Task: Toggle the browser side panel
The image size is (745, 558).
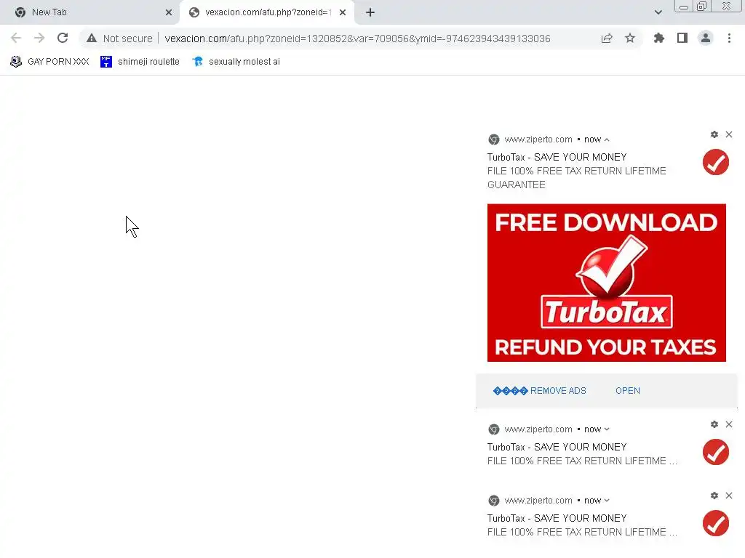Action: [682, 39]
